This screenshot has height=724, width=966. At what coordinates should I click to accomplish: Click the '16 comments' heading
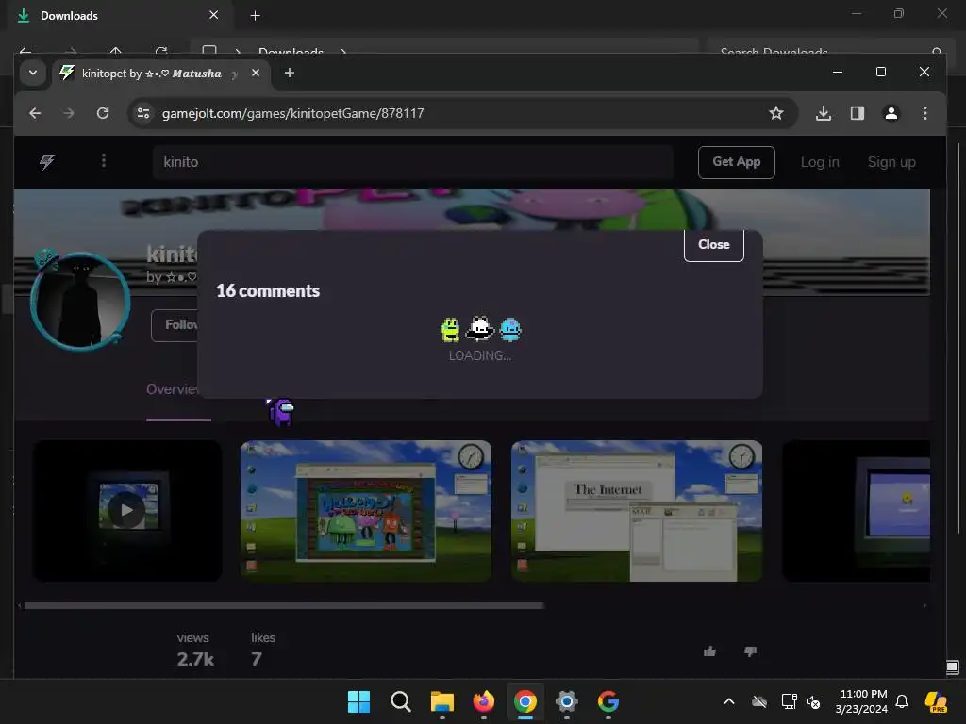[x=268, y=290]
